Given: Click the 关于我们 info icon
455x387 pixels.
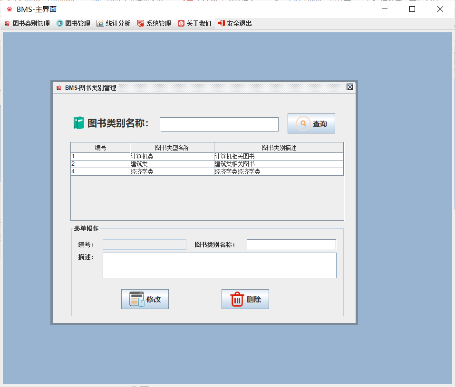Looking at the screenshot, I should tap(181, 23).
